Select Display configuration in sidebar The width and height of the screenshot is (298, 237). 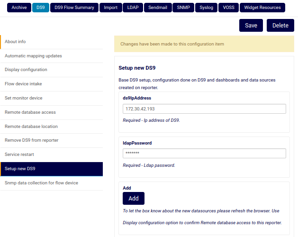pyautogui.click(x=52, y=70)
